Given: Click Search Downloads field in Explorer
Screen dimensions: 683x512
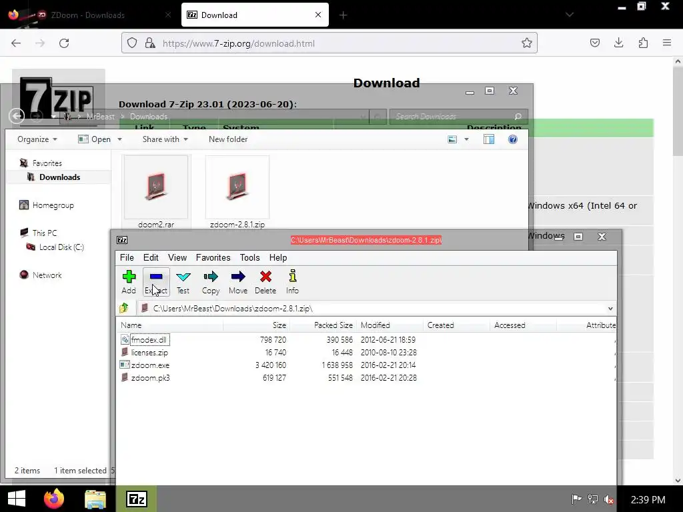Looking at the screenshot, I should (458, 117).
